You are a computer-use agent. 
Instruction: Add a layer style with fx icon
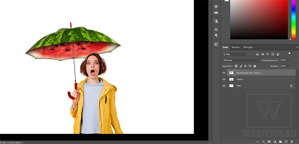263,141
